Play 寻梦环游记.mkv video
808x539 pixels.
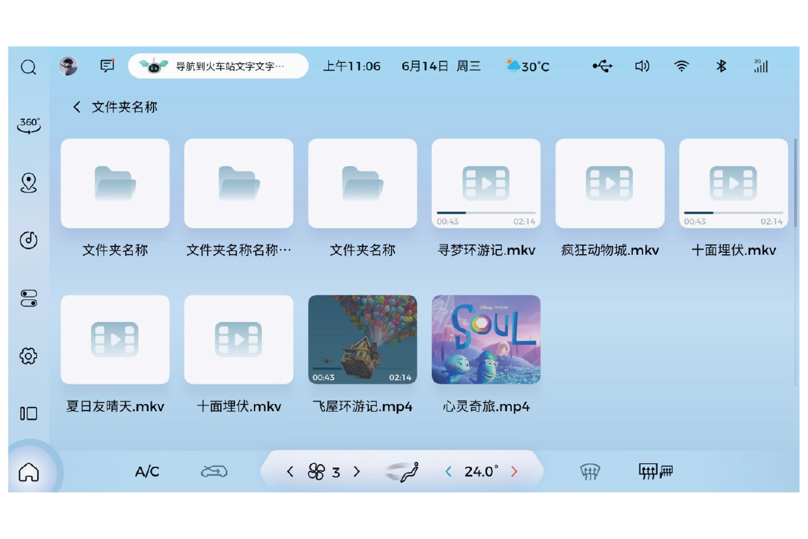coord(486,183)
